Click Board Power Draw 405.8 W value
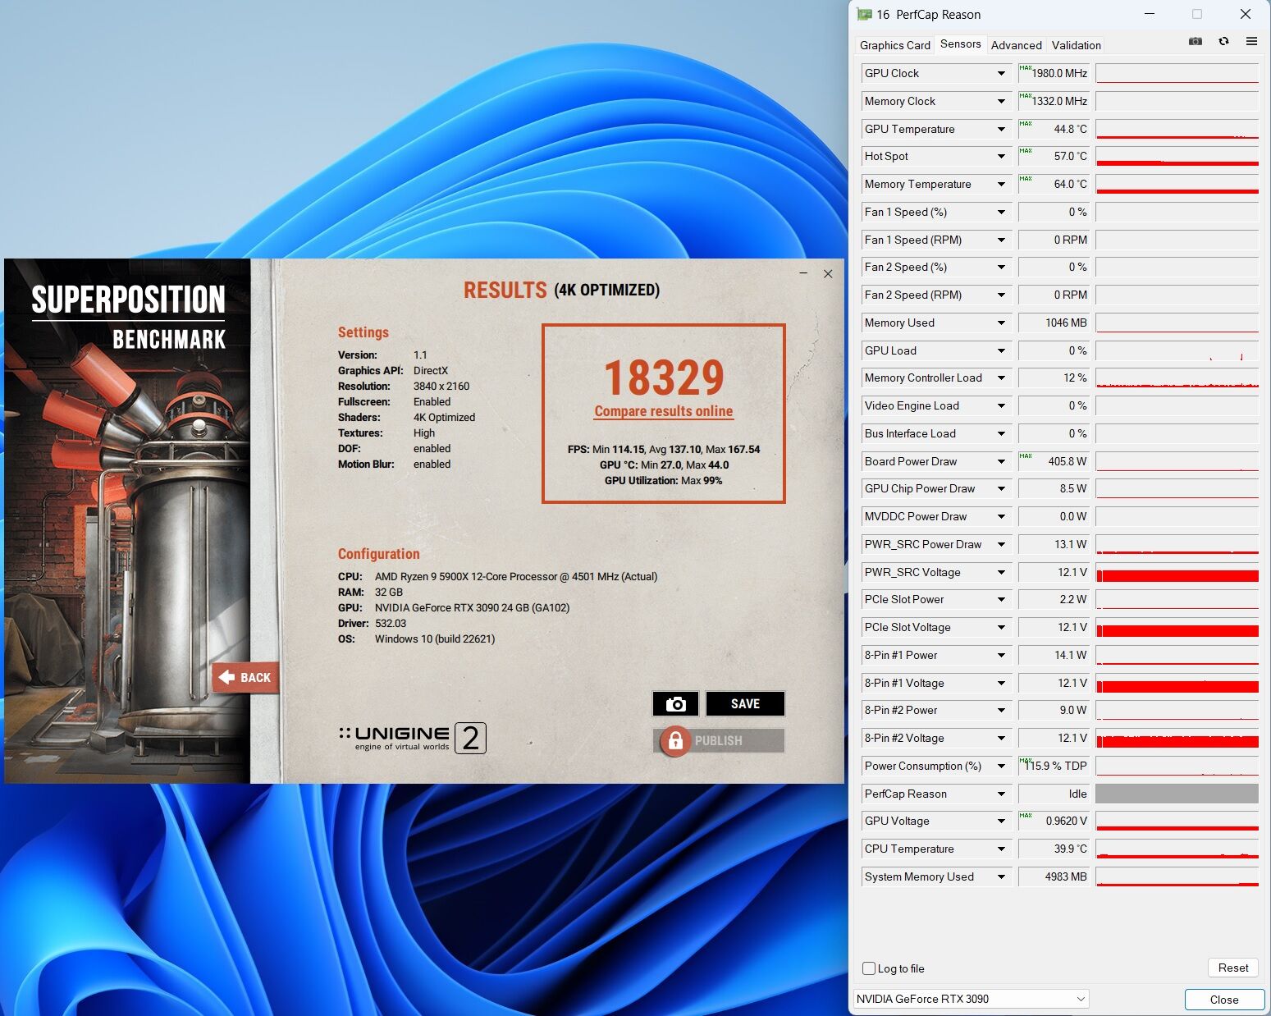Screen dimensions: 1271x1016 (1054, 461)
